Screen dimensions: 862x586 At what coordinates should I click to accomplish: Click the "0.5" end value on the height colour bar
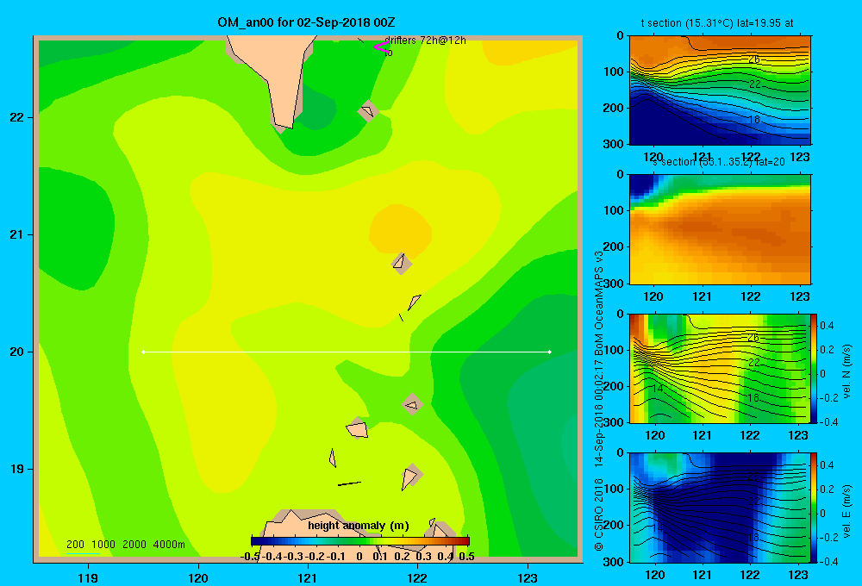466,557
